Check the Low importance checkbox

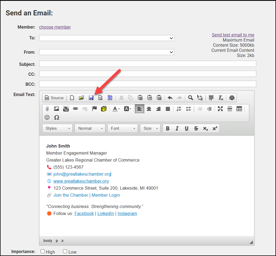65,251
